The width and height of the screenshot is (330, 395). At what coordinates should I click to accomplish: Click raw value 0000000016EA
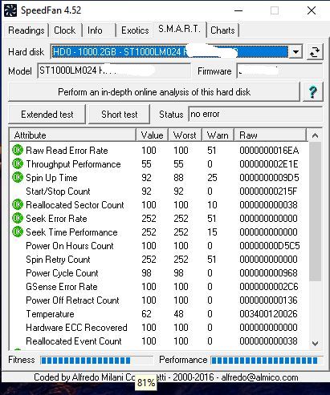(x=269, y=151)
